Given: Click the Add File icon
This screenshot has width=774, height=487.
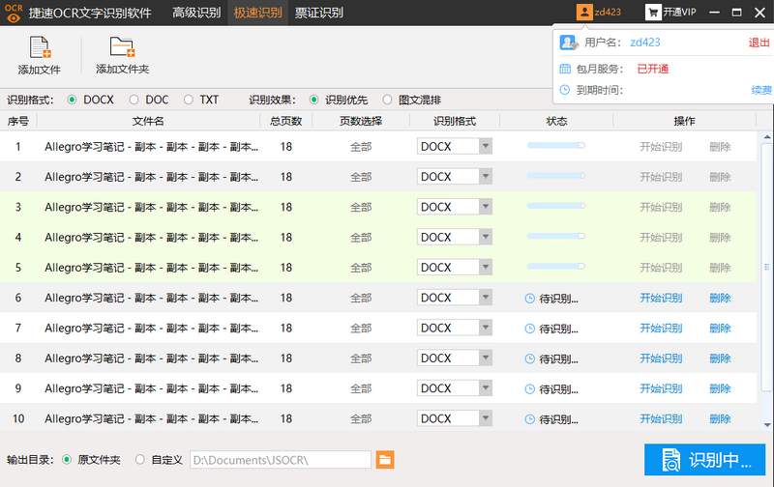Looking at the screenshot, I should pos(40,48).
